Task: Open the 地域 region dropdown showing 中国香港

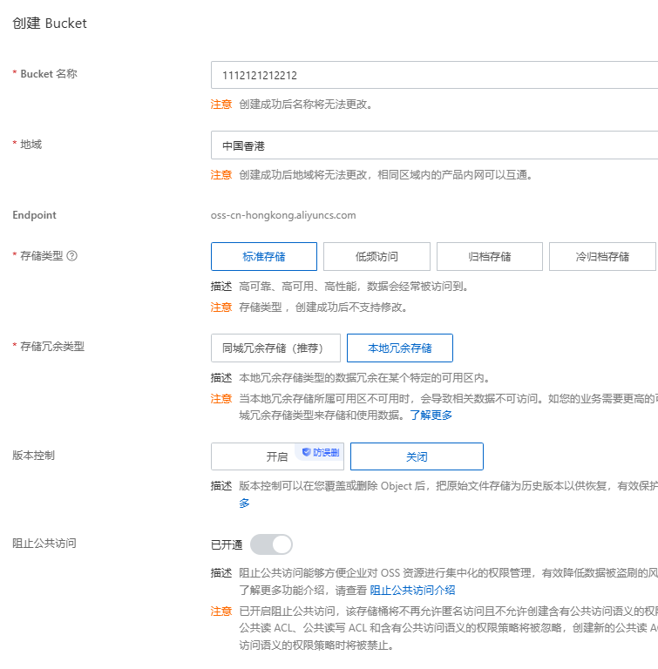Action: (434, 145)
